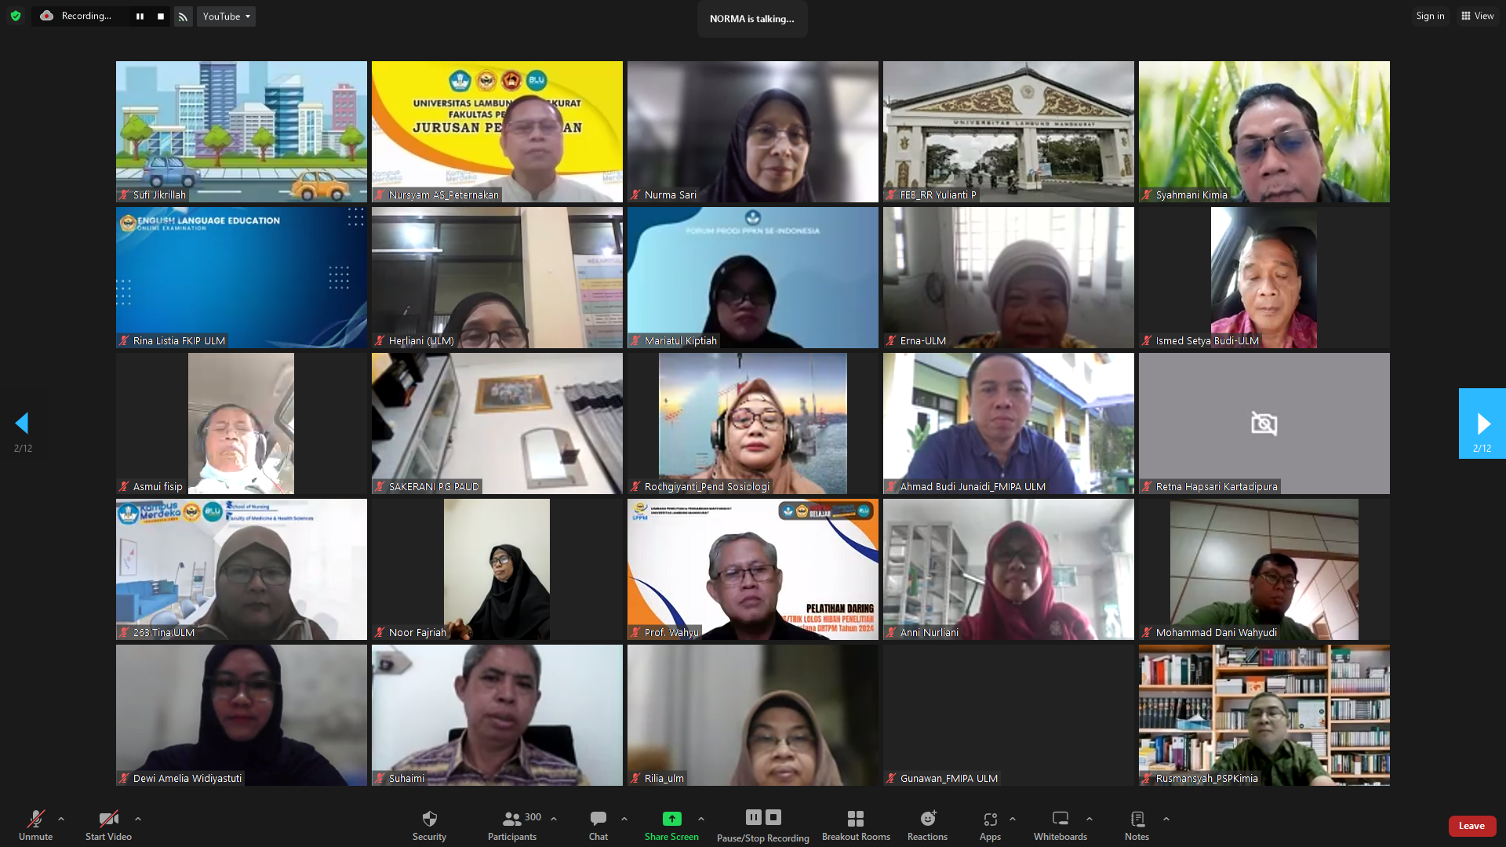Open the View layout menu
Screen dimensions: 1506x847
pos(1478,16)
